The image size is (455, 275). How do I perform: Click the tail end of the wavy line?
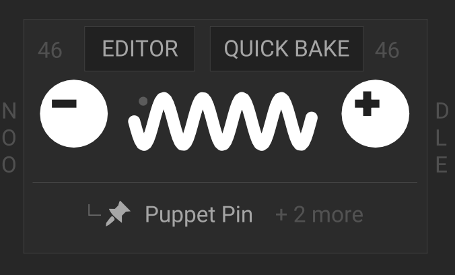[312, 118]
